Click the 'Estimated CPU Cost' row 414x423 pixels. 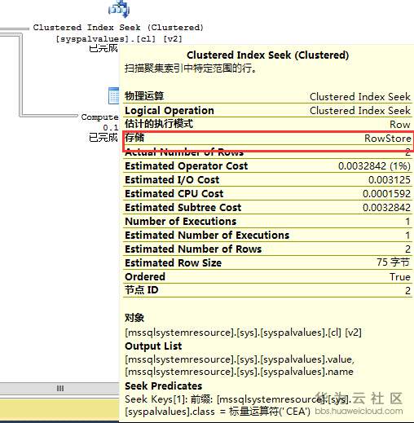pyautogui.click(x=267, y=193)
